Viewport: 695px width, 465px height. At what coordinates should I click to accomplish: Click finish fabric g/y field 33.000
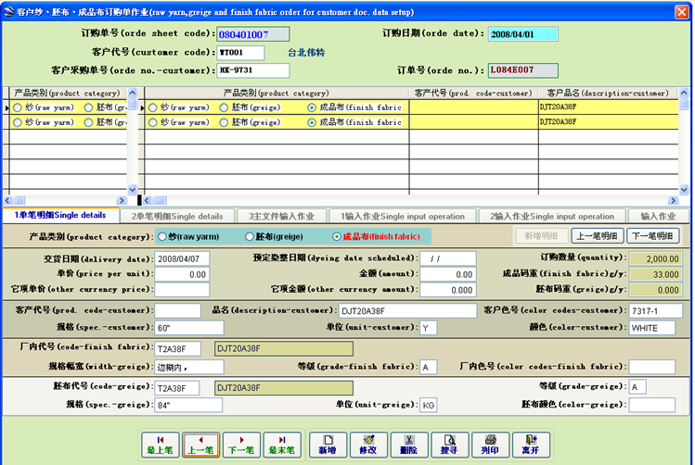click(655, 274)
